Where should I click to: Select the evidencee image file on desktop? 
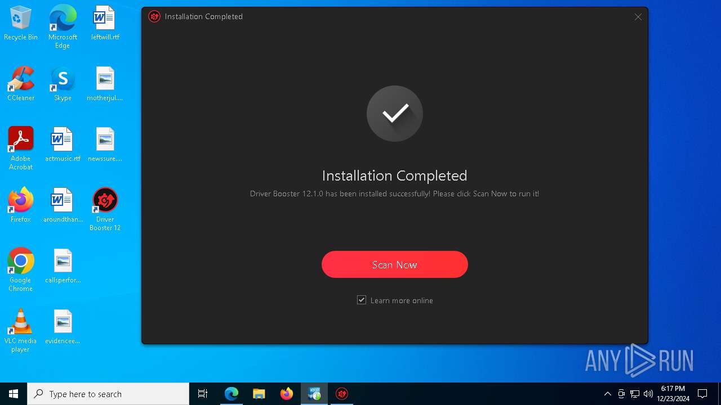pyautogui.click(x=63, y=327)
